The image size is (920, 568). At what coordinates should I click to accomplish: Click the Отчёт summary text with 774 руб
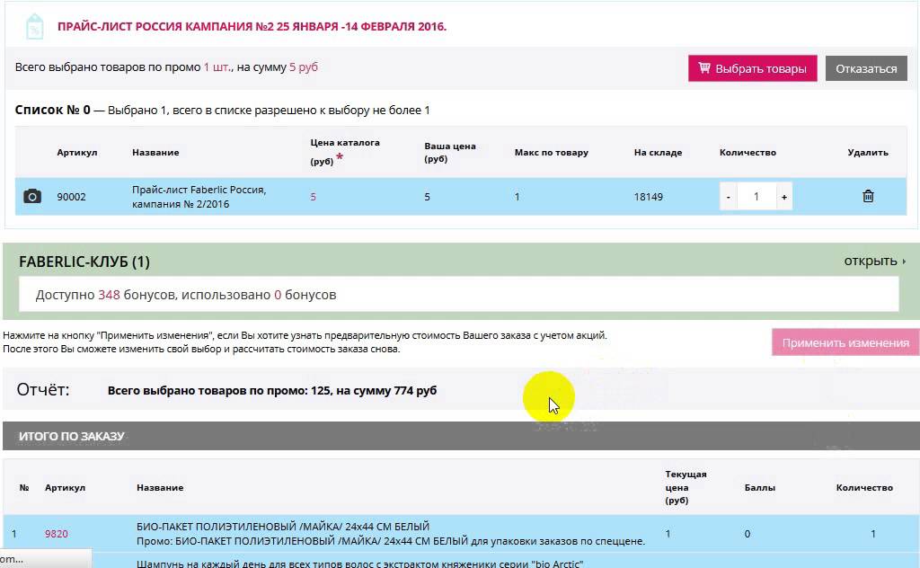coord(271,390)
